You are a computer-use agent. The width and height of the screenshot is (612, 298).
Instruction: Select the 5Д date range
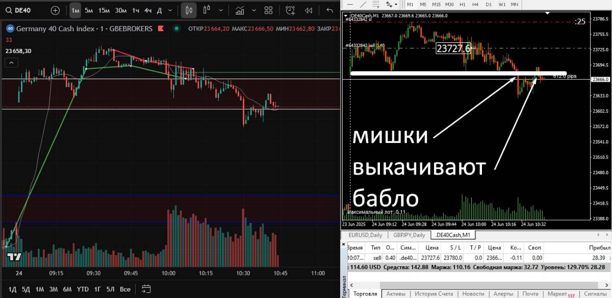(x=26, y=289)
